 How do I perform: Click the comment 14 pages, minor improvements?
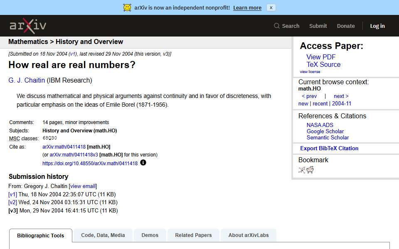[x=76, y=122]
